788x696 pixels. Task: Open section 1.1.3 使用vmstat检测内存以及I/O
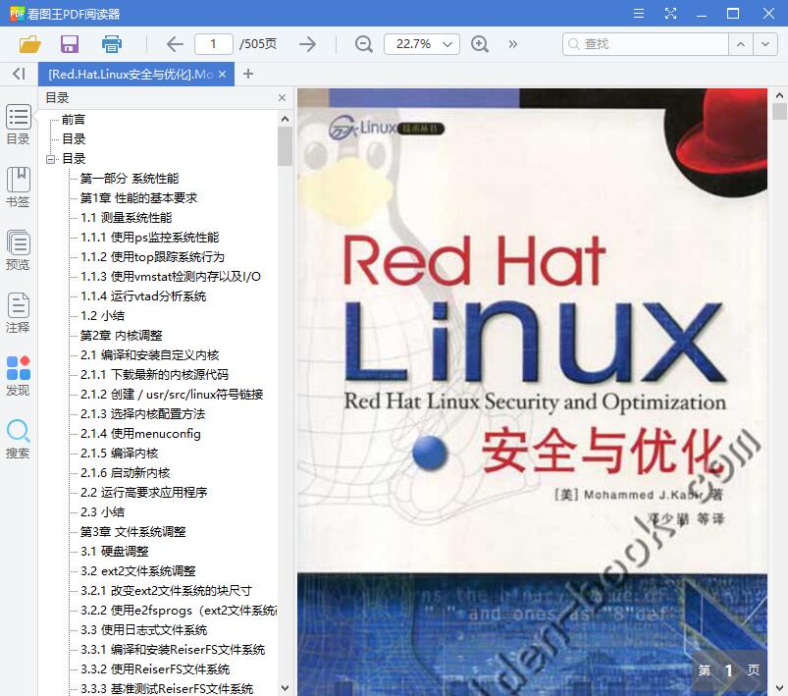pos(171,276)
